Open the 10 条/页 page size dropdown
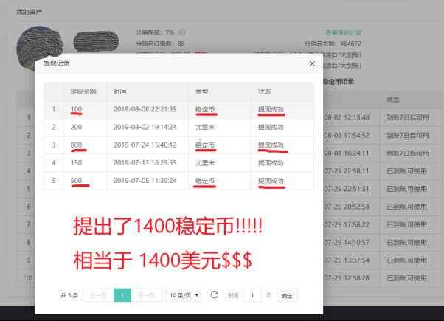Image resolution: width=444 pixels, height=321 pixels. click(184, 295)
